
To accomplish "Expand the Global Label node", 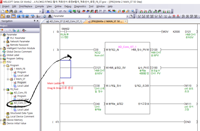I will click(1, 55).
